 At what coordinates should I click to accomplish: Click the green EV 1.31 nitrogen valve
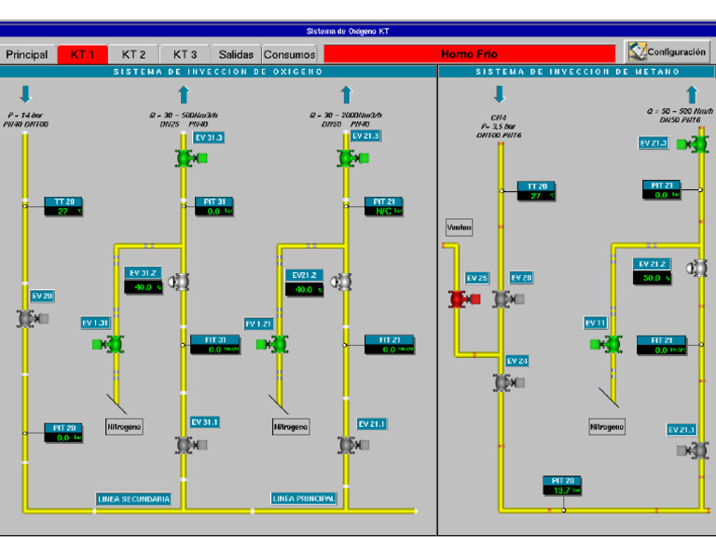coord(108,344)
